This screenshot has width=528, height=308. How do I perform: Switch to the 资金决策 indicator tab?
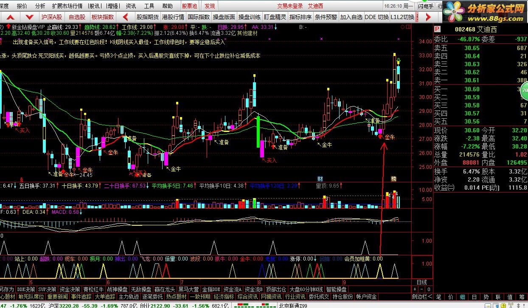pos(70,289)
